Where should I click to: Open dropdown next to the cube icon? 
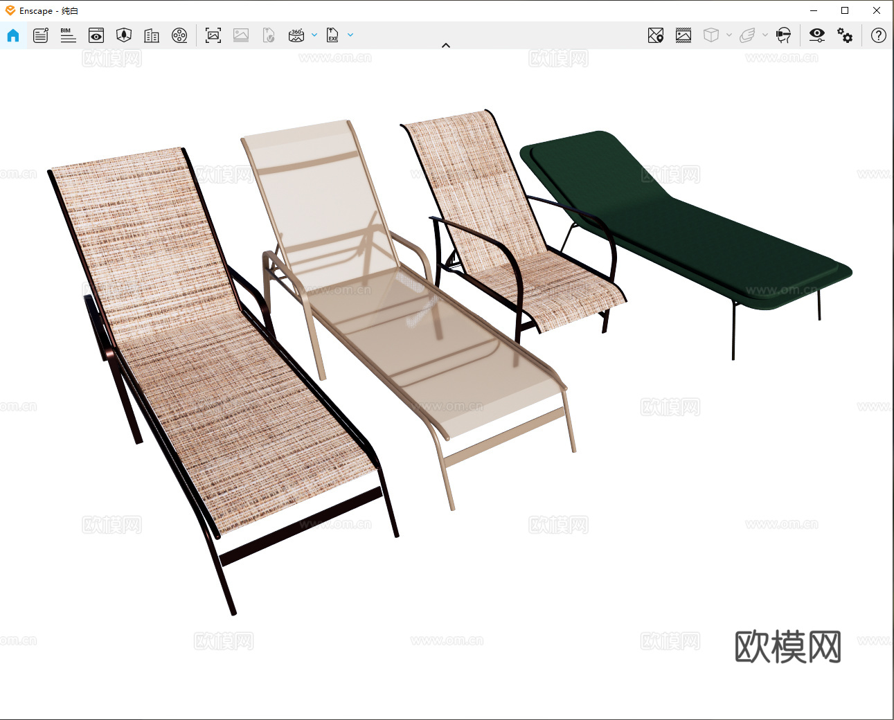729,35
